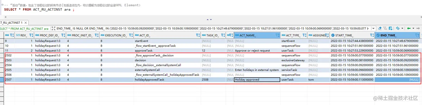Screen dimensions: 422x105
Task: Select holidayRequest:1:3 cell in row 2504
Action: coord(50,65)
